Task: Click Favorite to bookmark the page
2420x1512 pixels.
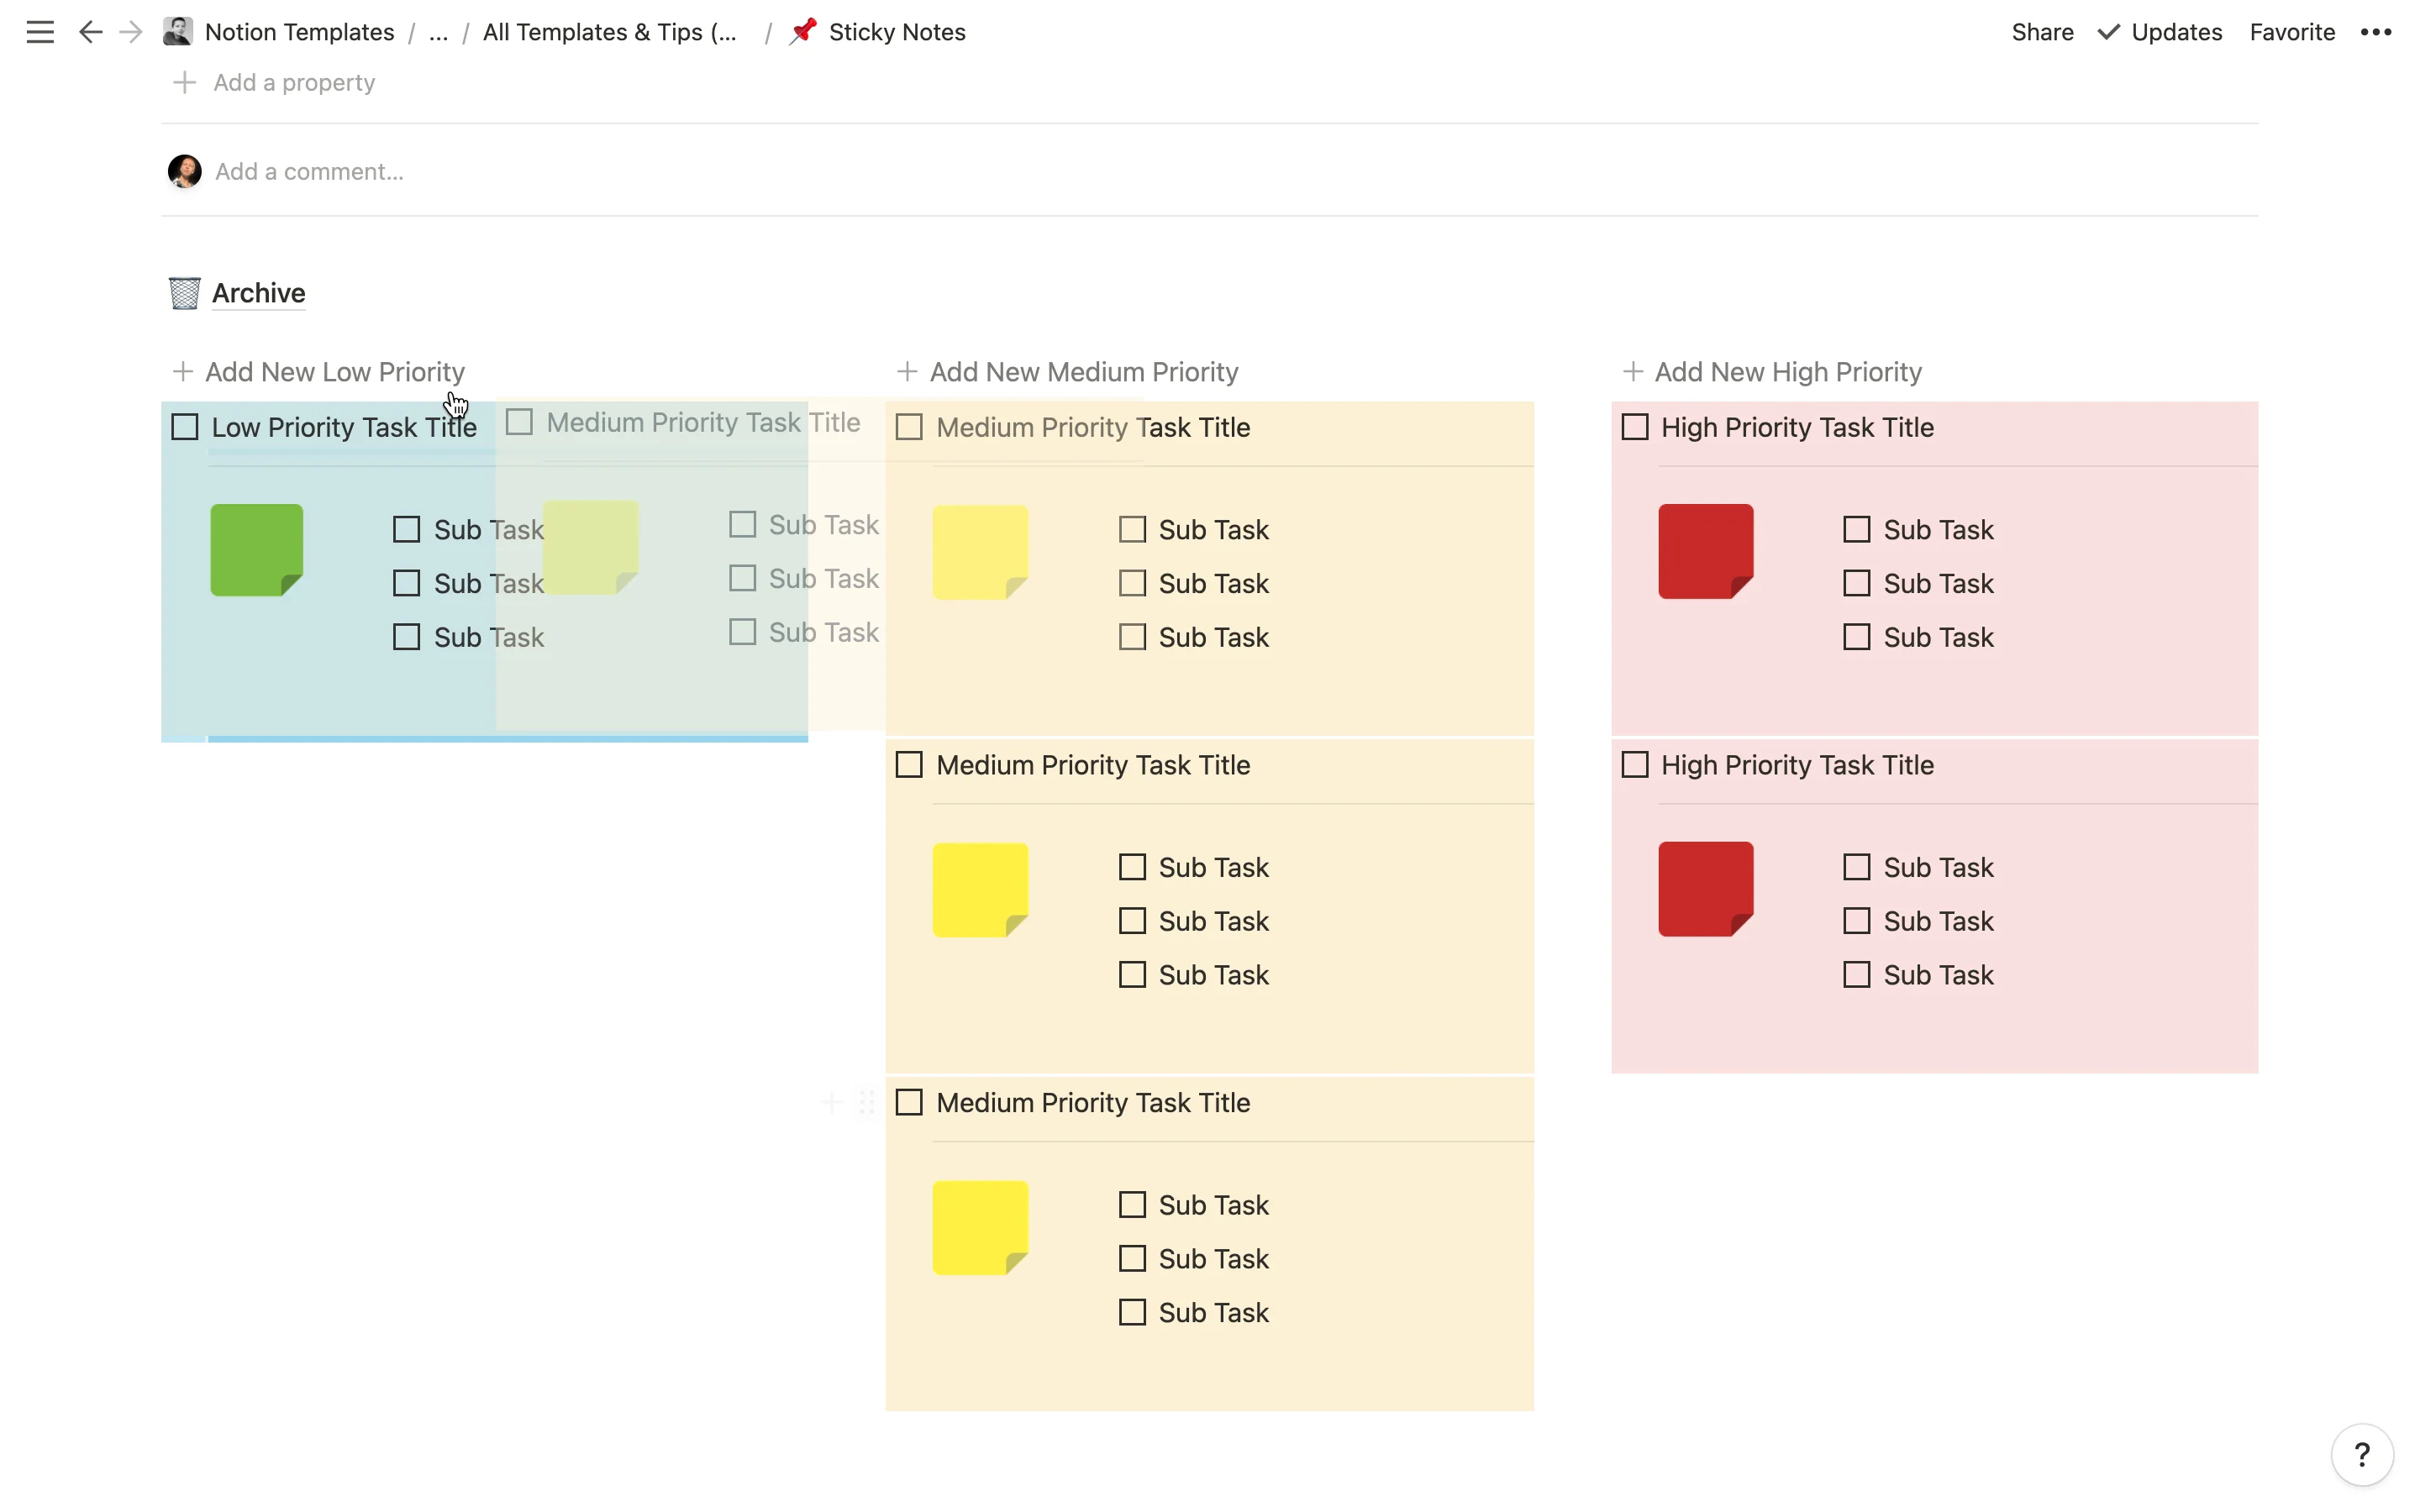Action: tap(2292, 31)
